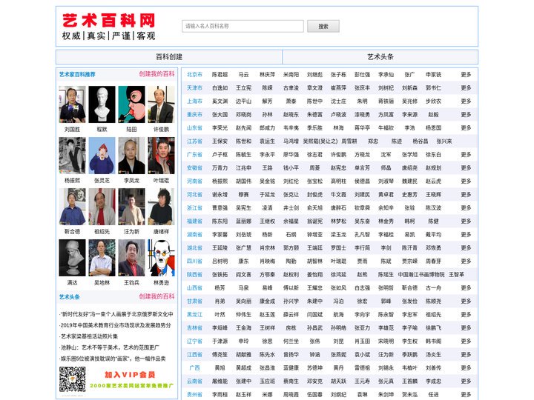Select the 上海市 region link
This screenshot has height=400, width=534.
[x=194, y=101]
